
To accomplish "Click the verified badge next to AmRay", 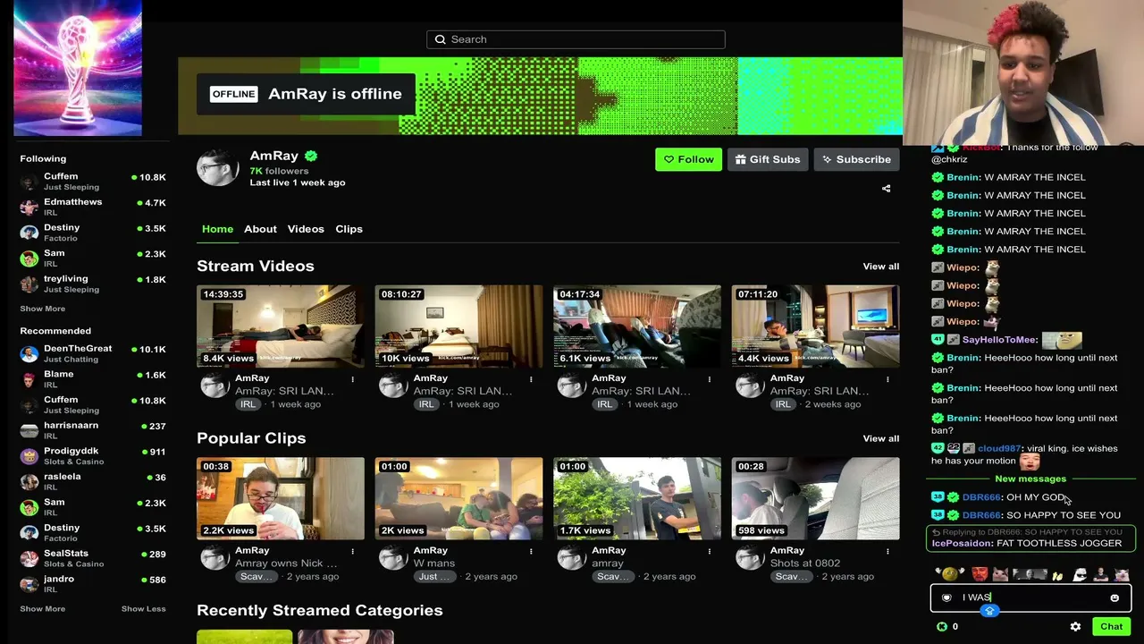I will [x=310, y=156].
